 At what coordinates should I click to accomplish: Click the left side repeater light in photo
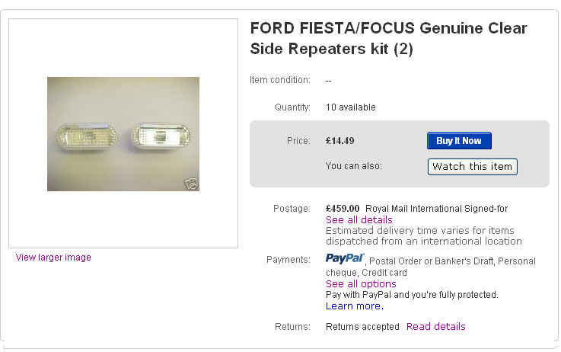(85, 136)
